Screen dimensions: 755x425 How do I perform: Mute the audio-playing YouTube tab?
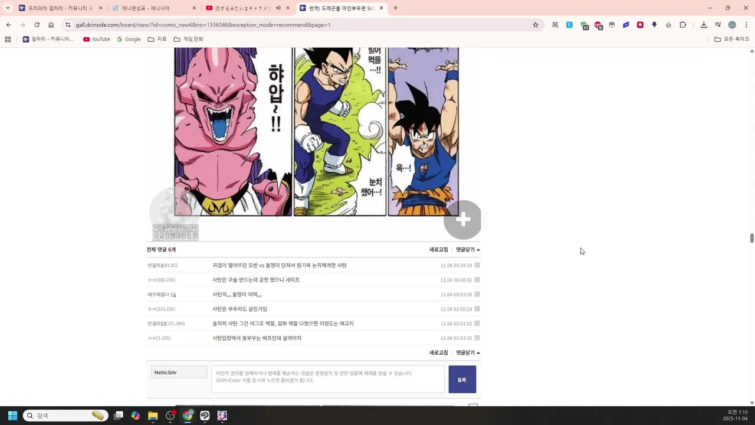(278, 8)
